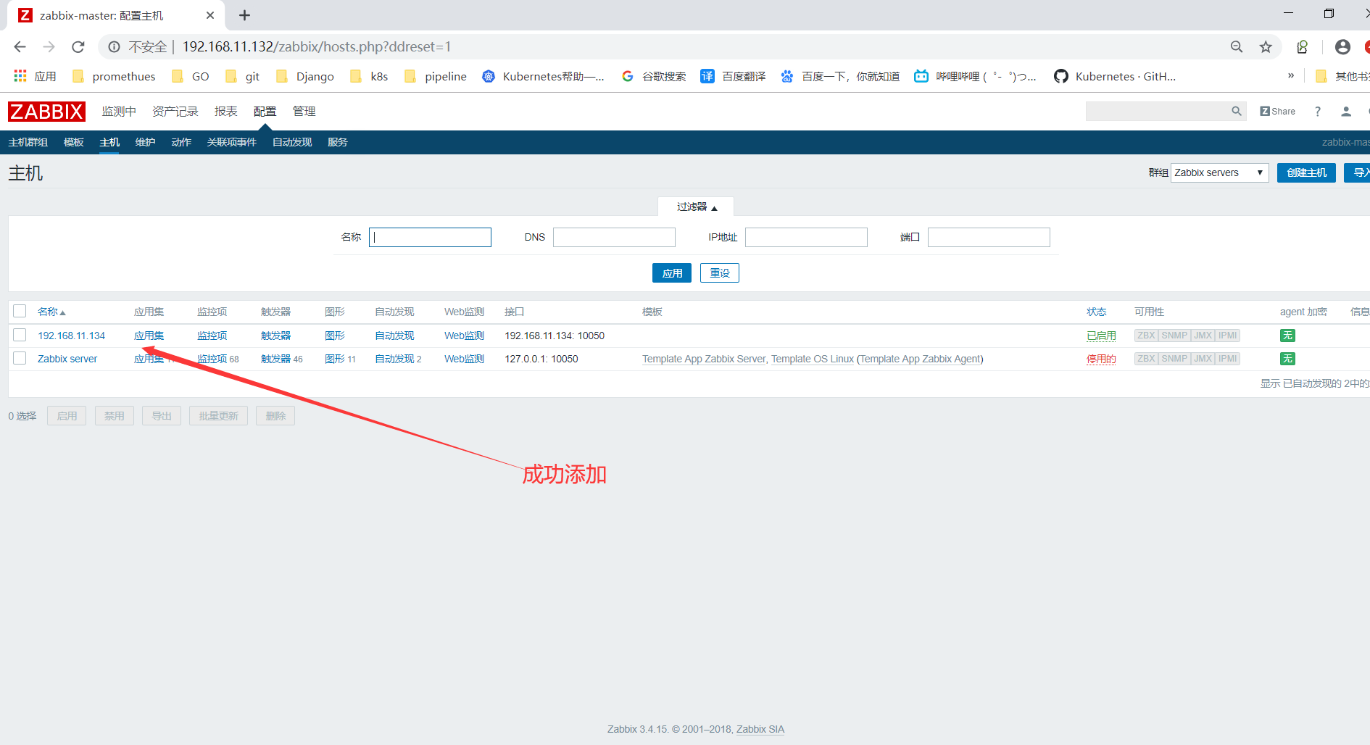Image resolution: width=1370 pixels, height=745 pixels.
Task: Open browser zoom indicator icon
Action: coord(1237,47)
